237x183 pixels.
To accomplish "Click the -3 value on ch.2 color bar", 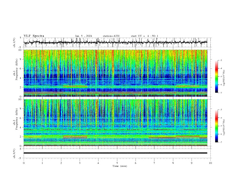I will coord(221,110).
